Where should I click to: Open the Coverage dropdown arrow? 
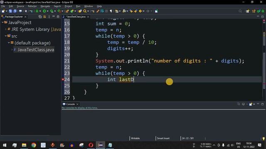pyautogui.click(x=55, y=11)
